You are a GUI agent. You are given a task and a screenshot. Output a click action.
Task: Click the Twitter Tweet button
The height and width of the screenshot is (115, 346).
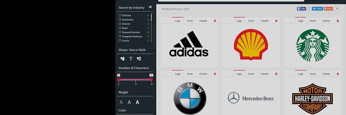pyautogui.click(x=317, y=9)
